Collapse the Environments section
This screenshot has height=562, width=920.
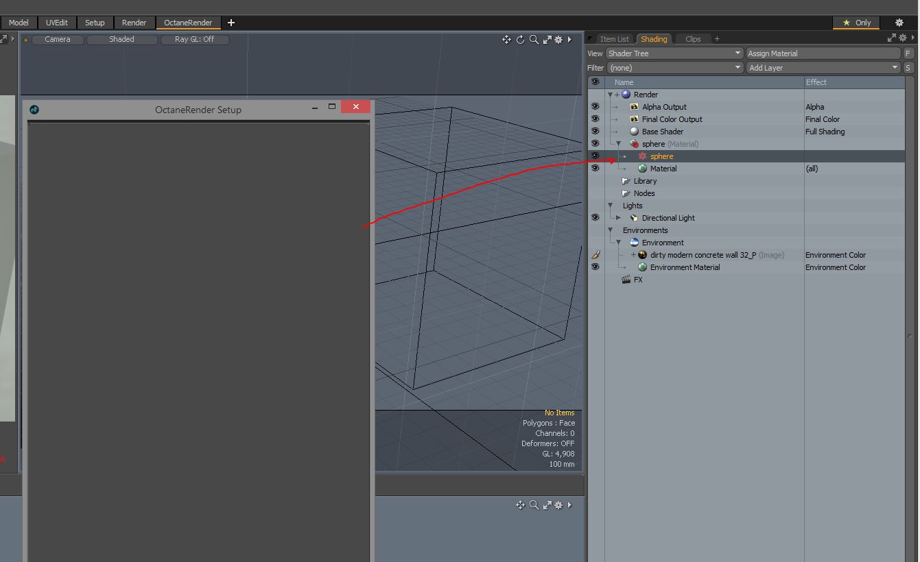[x=610, y=230]
